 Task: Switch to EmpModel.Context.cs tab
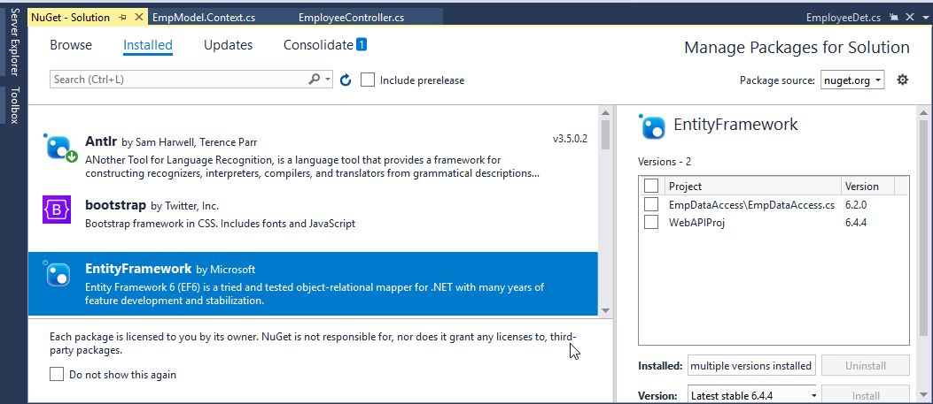(x=204, y=18)
